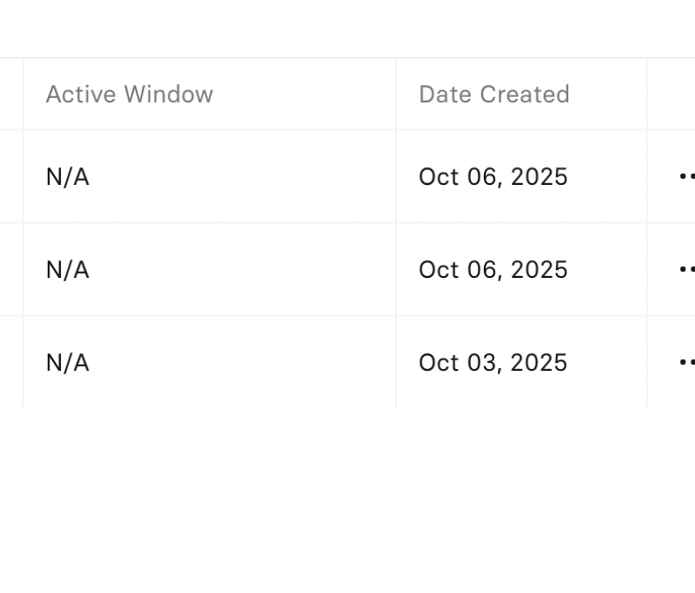Click the narrow header cell left of Active Window
Screen dimensions: 695x593
point(10,94)
